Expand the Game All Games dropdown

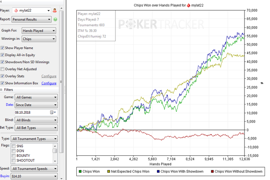(36, 97)
